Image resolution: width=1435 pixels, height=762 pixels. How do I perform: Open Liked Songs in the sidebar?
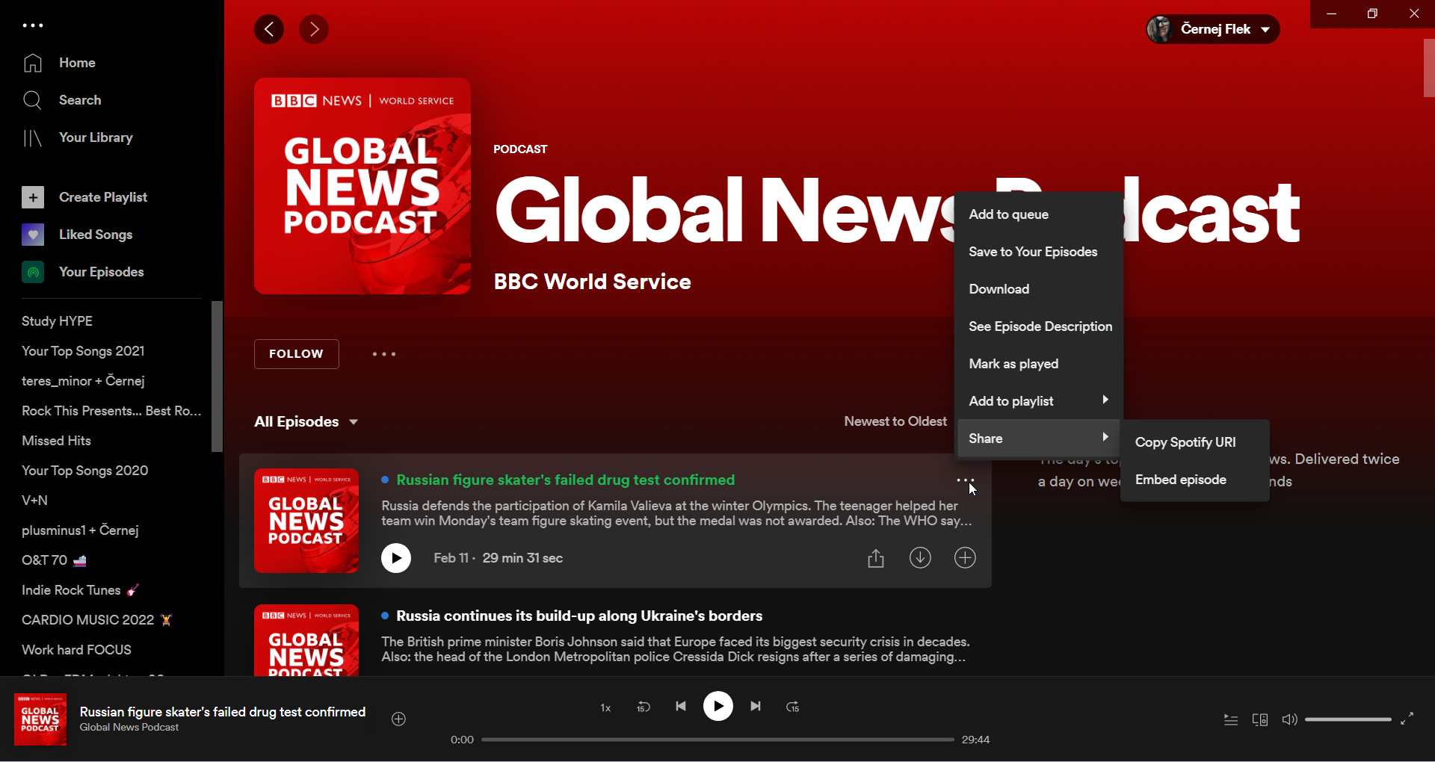[96, 235]
